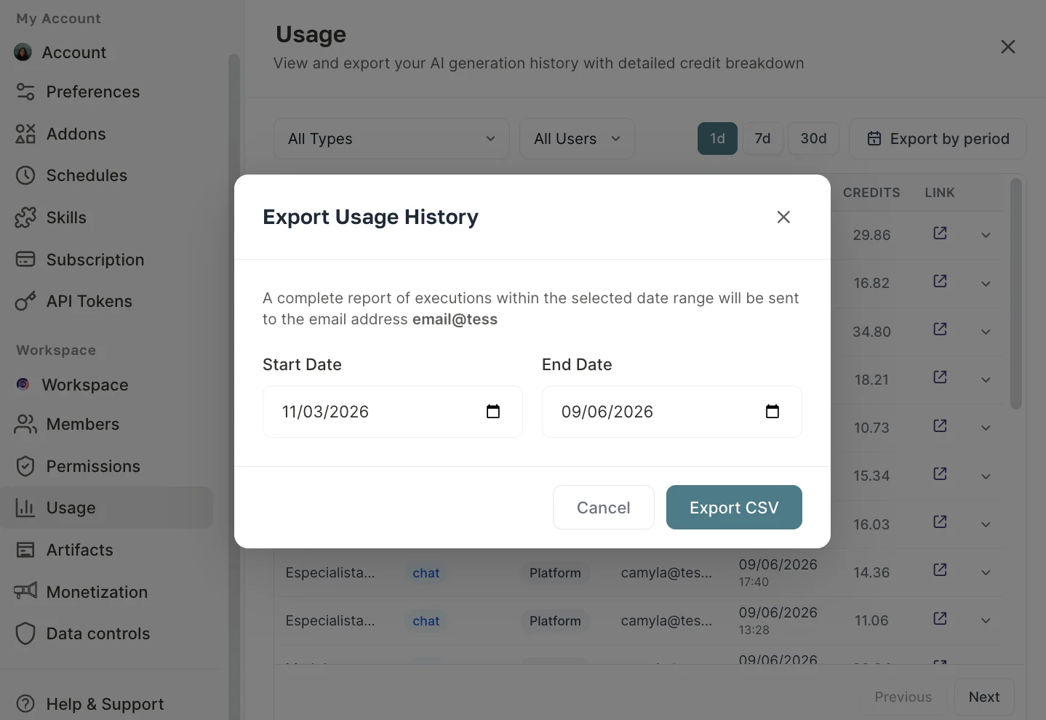Open Skills section
1046x720 pixels.
(66, 217)
